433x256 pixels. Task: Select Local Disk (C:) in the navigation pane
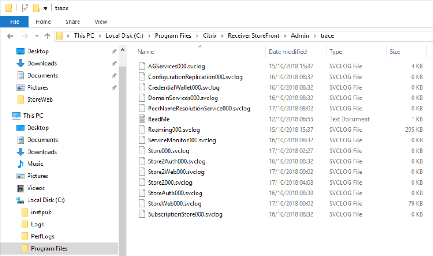point(46,200)
